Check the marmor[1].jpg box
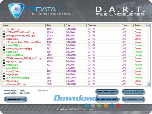 [4, 68]
